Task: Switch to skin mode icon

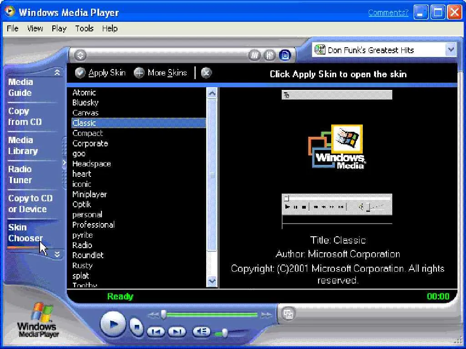Action: [x=288, y=314]
